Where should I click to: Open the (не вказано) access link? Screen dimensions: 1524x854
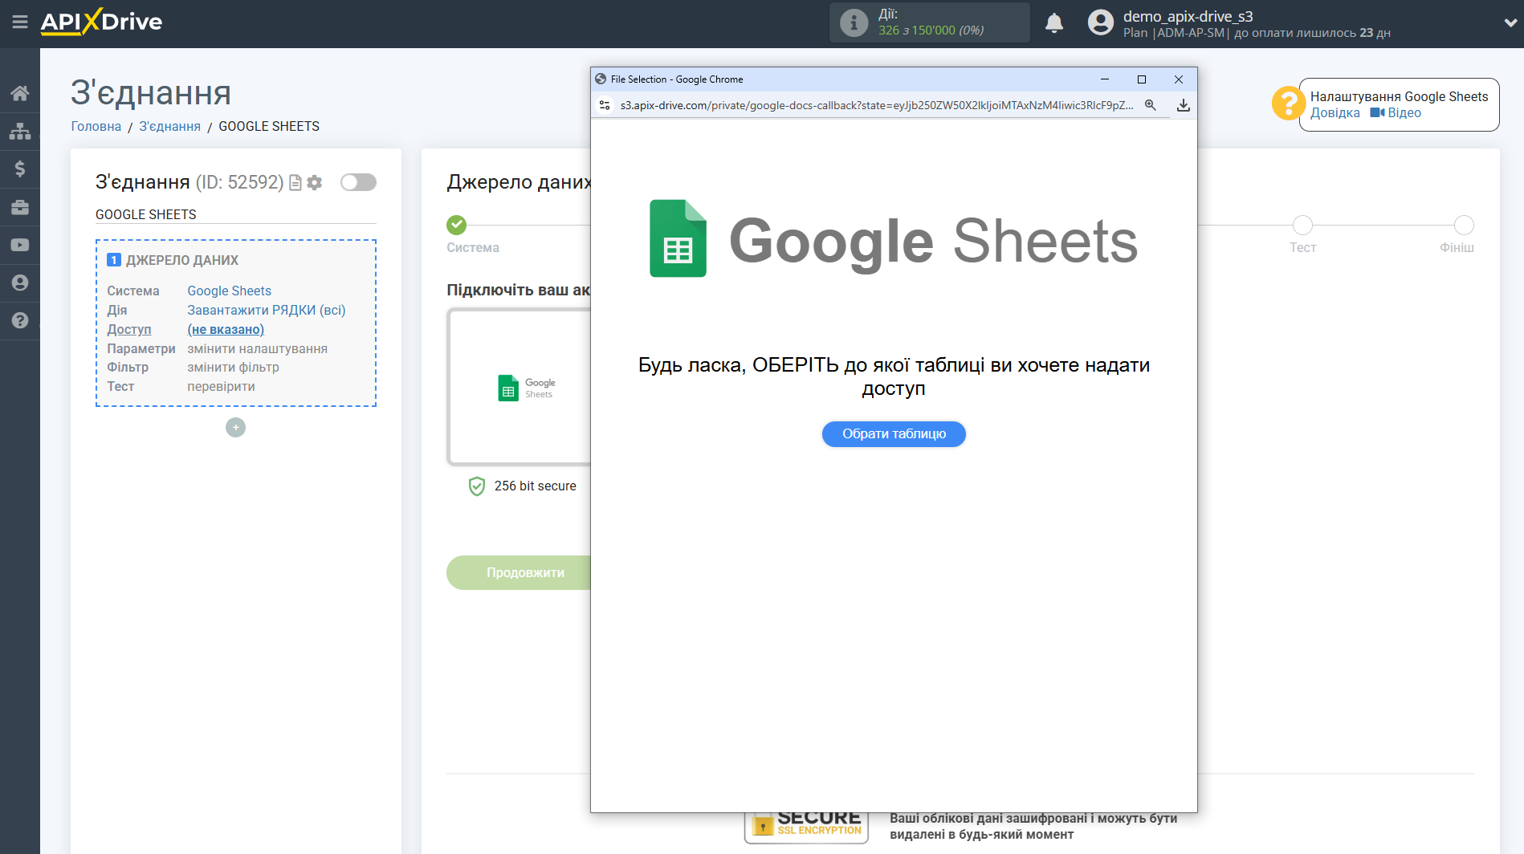(x=226, y=329)
